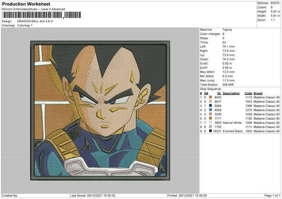Click the Brand column header

258,93
